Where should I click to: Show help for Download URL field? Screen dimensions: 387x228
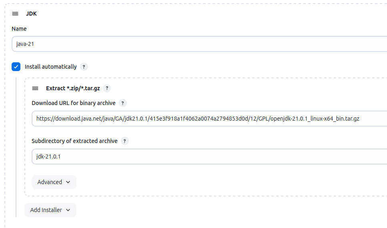[123, 103]
